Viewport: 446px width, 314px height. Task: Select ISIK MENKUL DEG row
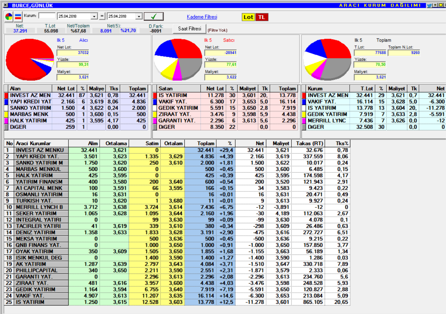point(177,258)
